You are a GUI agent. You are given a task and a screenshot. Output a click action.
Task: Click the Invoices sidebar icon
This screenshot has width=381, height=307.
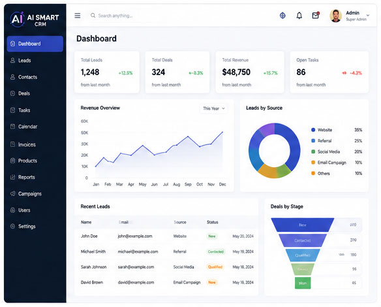coord(12,144)
